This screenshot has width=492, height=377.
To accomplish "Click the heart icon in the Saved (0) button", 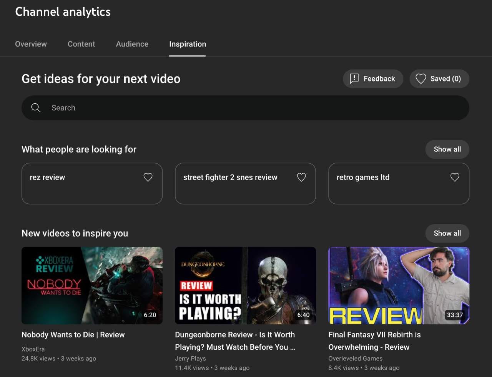I will [421, 79].
